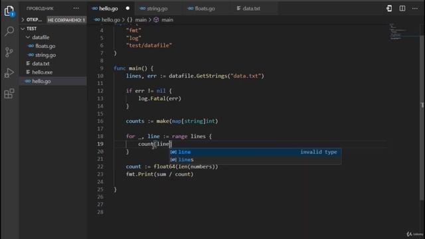Switch to the data.txt tab

click(x=251, y=9)
